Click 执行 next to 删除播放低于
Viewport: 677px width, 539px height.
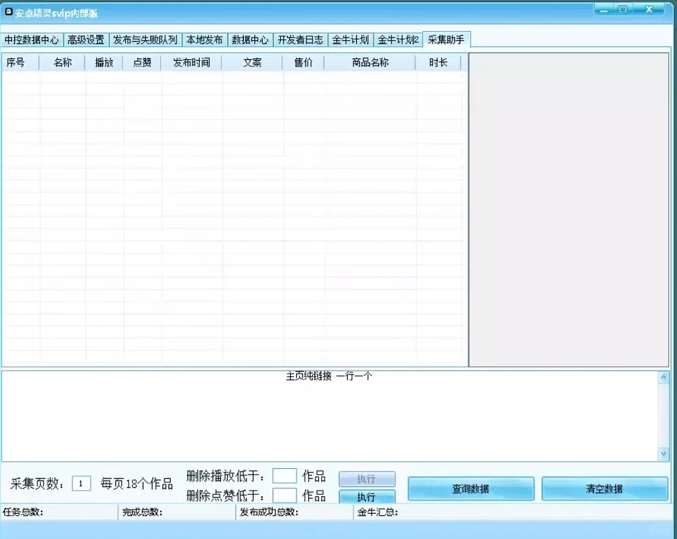(366, 478)
